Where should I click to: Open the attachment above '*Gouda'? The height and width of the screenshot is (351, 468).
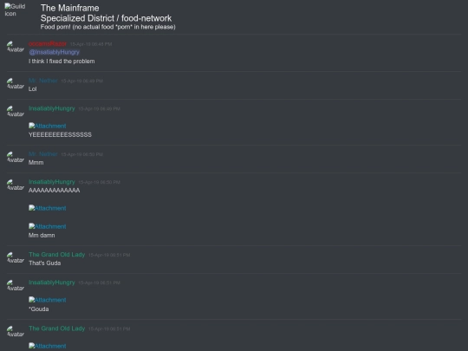pos(48,300)
